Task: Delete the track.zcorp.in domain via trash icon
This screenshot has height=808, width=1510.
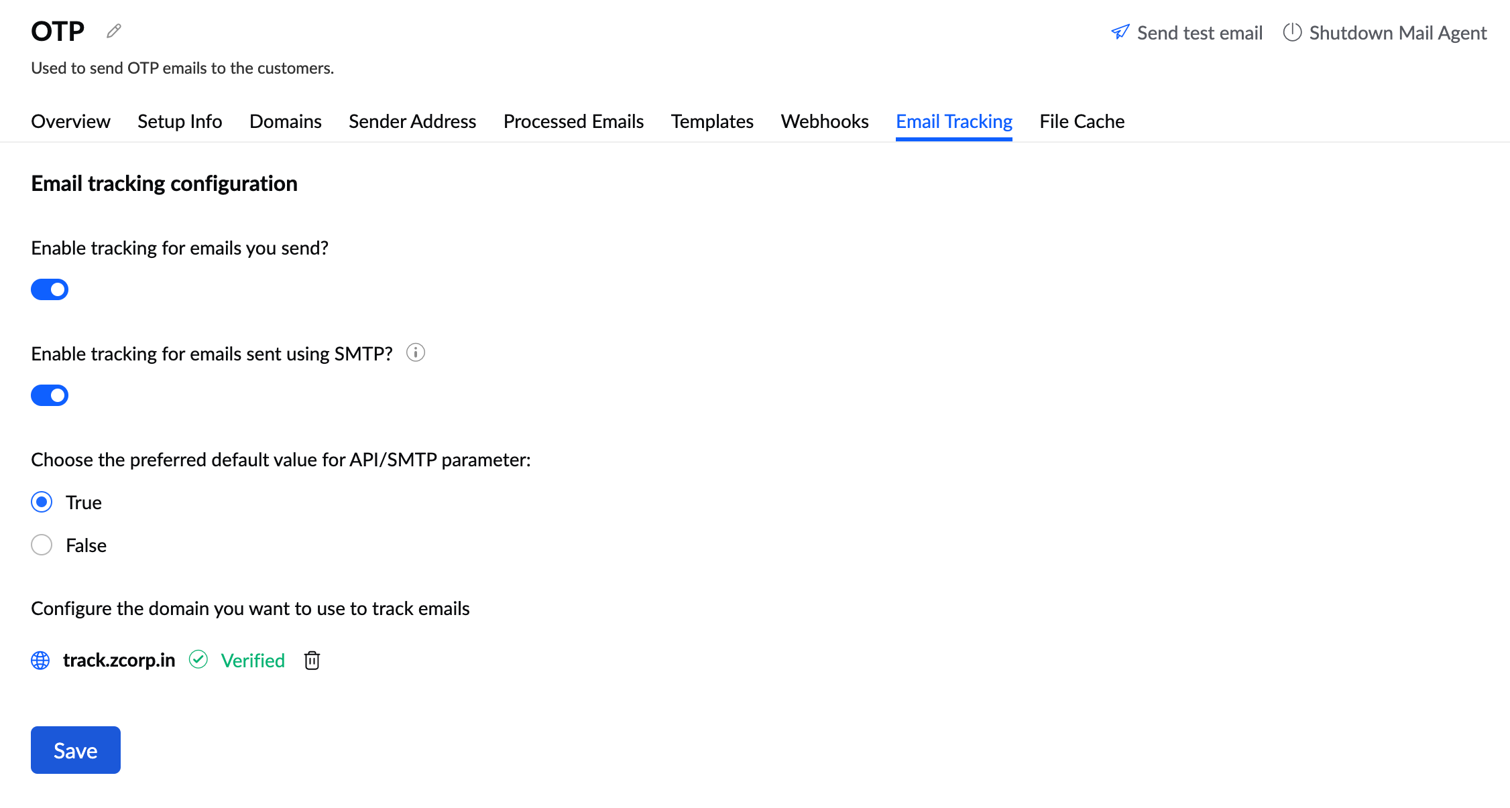Action: tap(311, 661)
